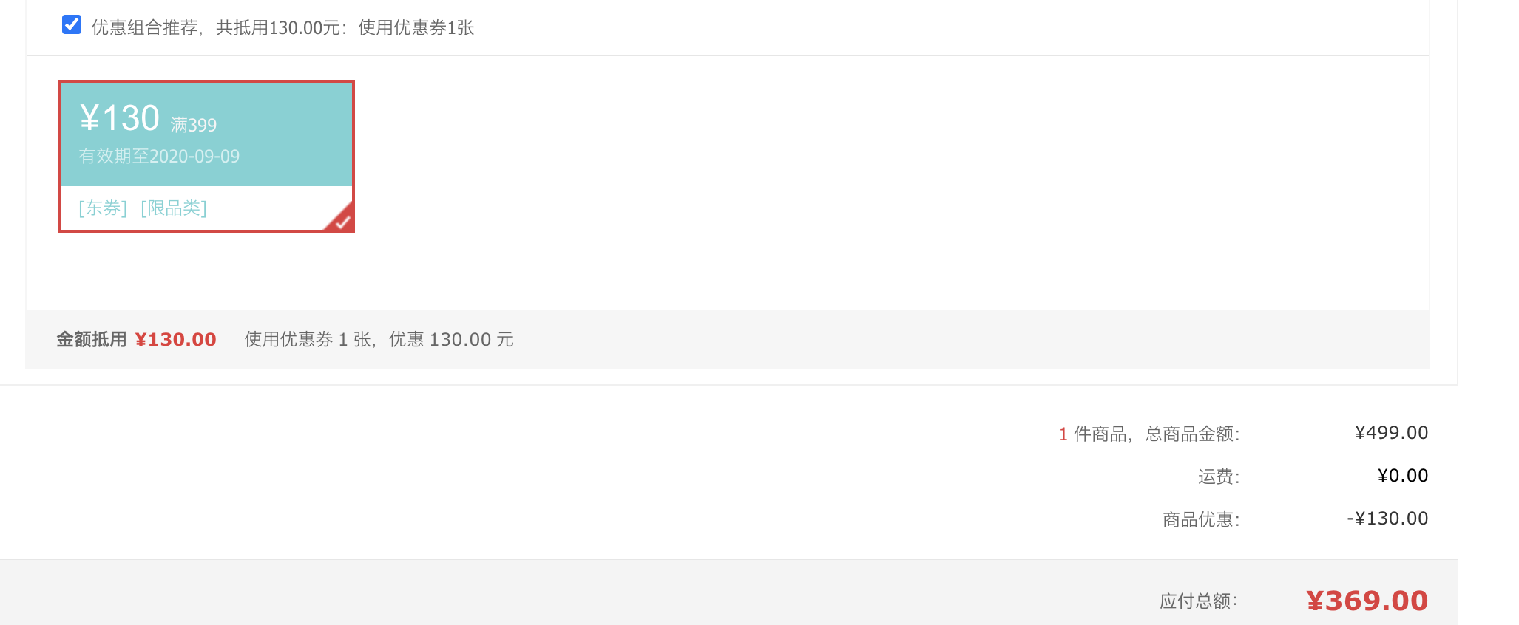Click the 金额抵用 label

pyautogui.click(x=92, y=340)
